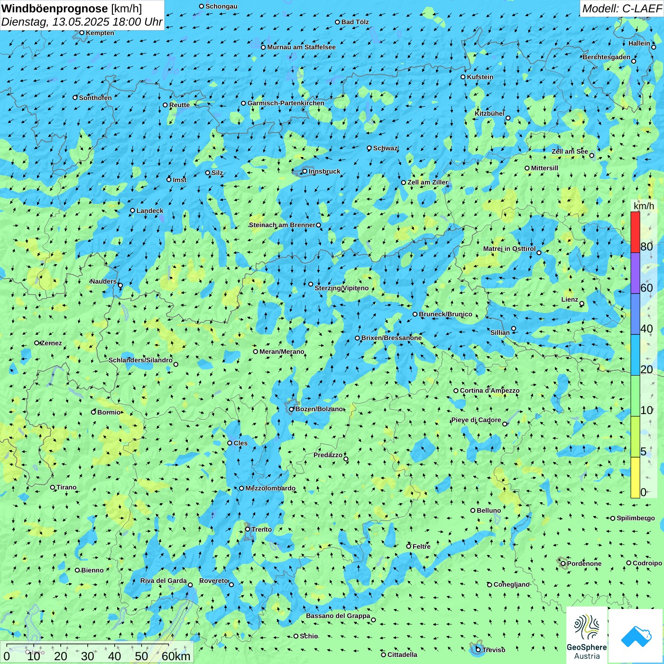Click the Lienz city label

[570, 299]
